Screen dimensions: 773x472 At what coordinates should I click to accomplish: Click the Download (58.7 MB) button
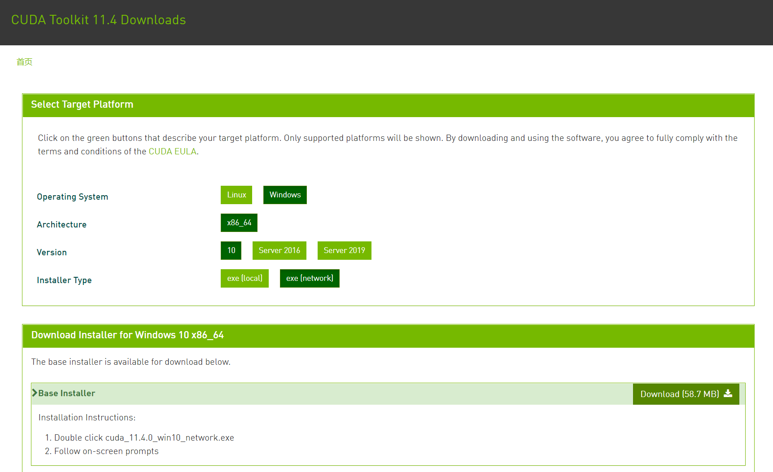tap(686, 394)
